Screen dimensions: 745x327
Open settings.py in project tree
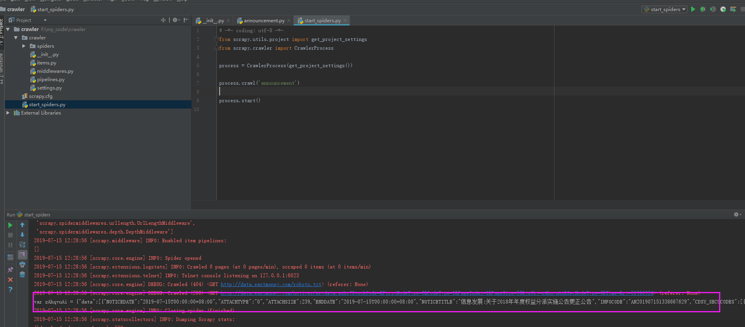coord(46,88)
